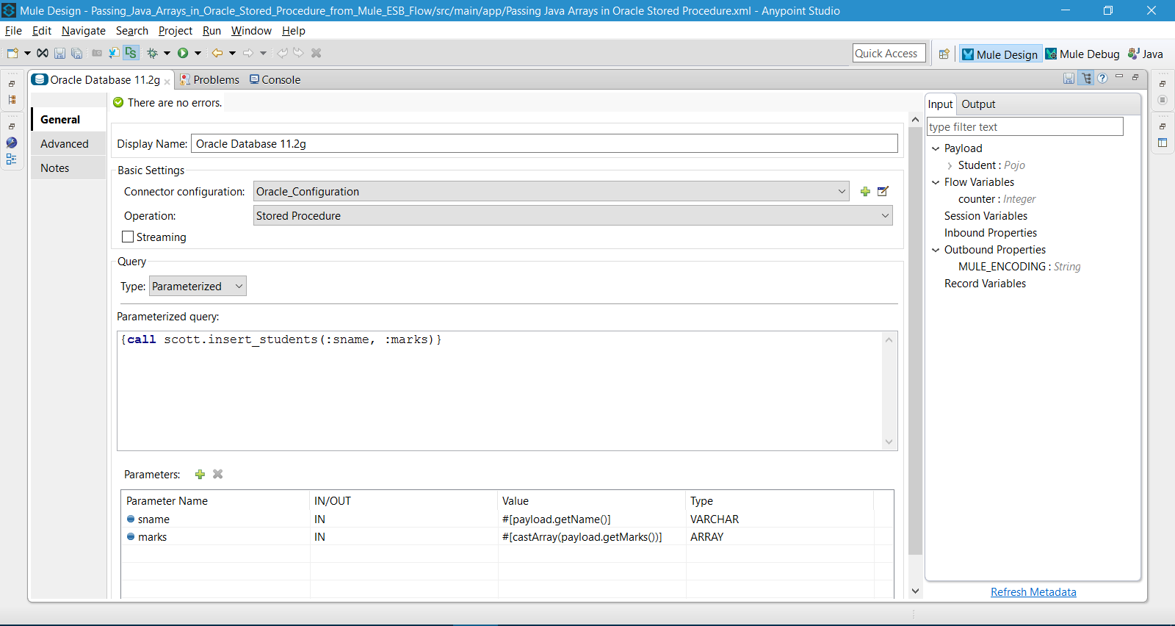Collapse the Outbound Properties node
Viewport: 1175px width, 626px height.
[936, 250]
